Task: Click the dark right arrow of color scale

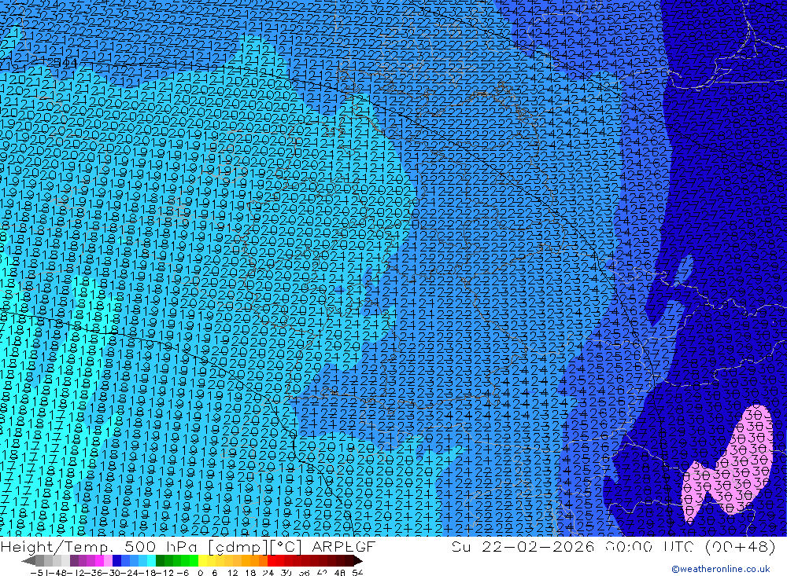Action: (x=358, y=561)
